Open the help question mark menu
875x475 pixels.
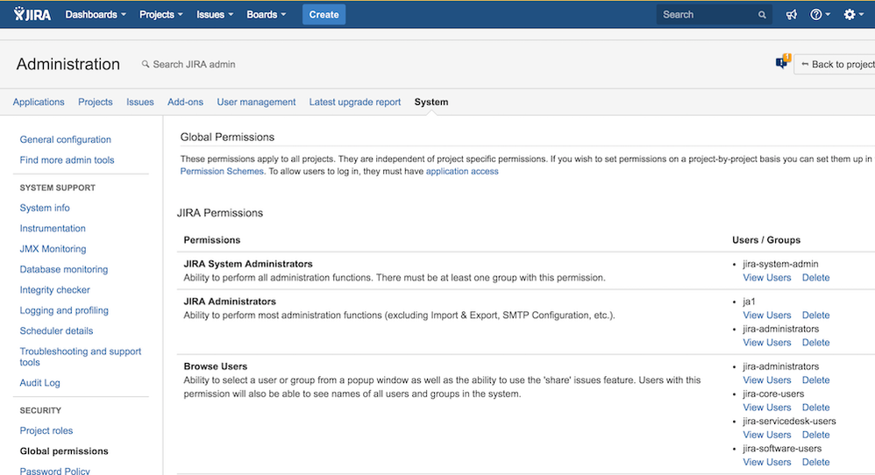(820, 15)
